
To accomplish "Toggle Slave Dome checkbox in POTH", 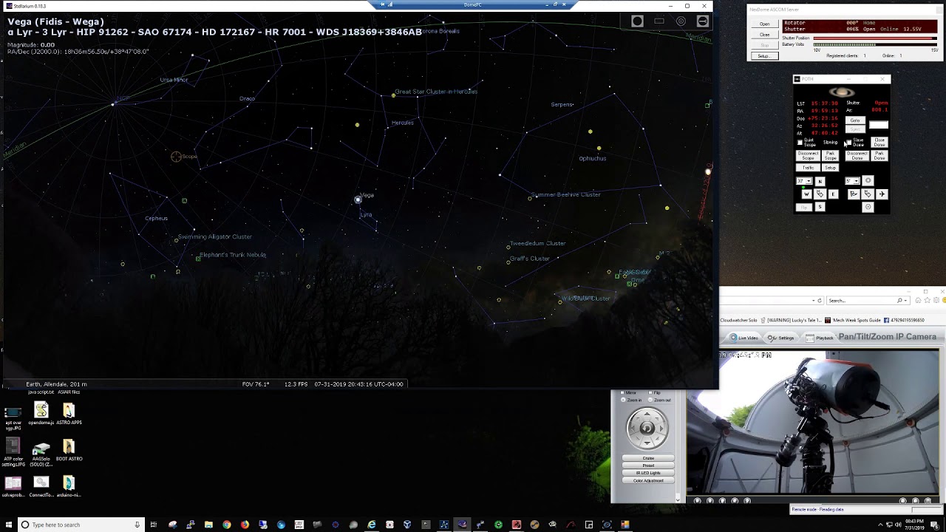I will (x=849, y=142).
